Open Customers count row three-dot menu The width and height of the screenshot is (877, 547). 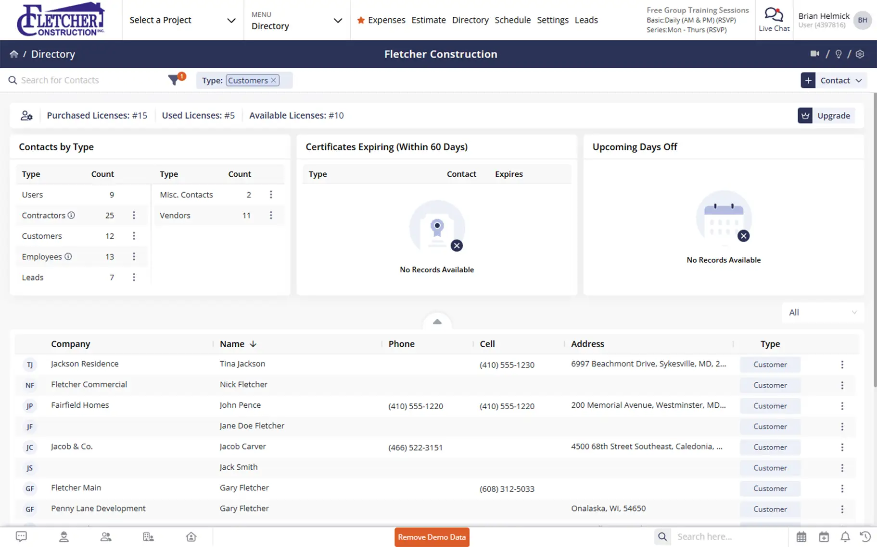[x=134, y=236]
